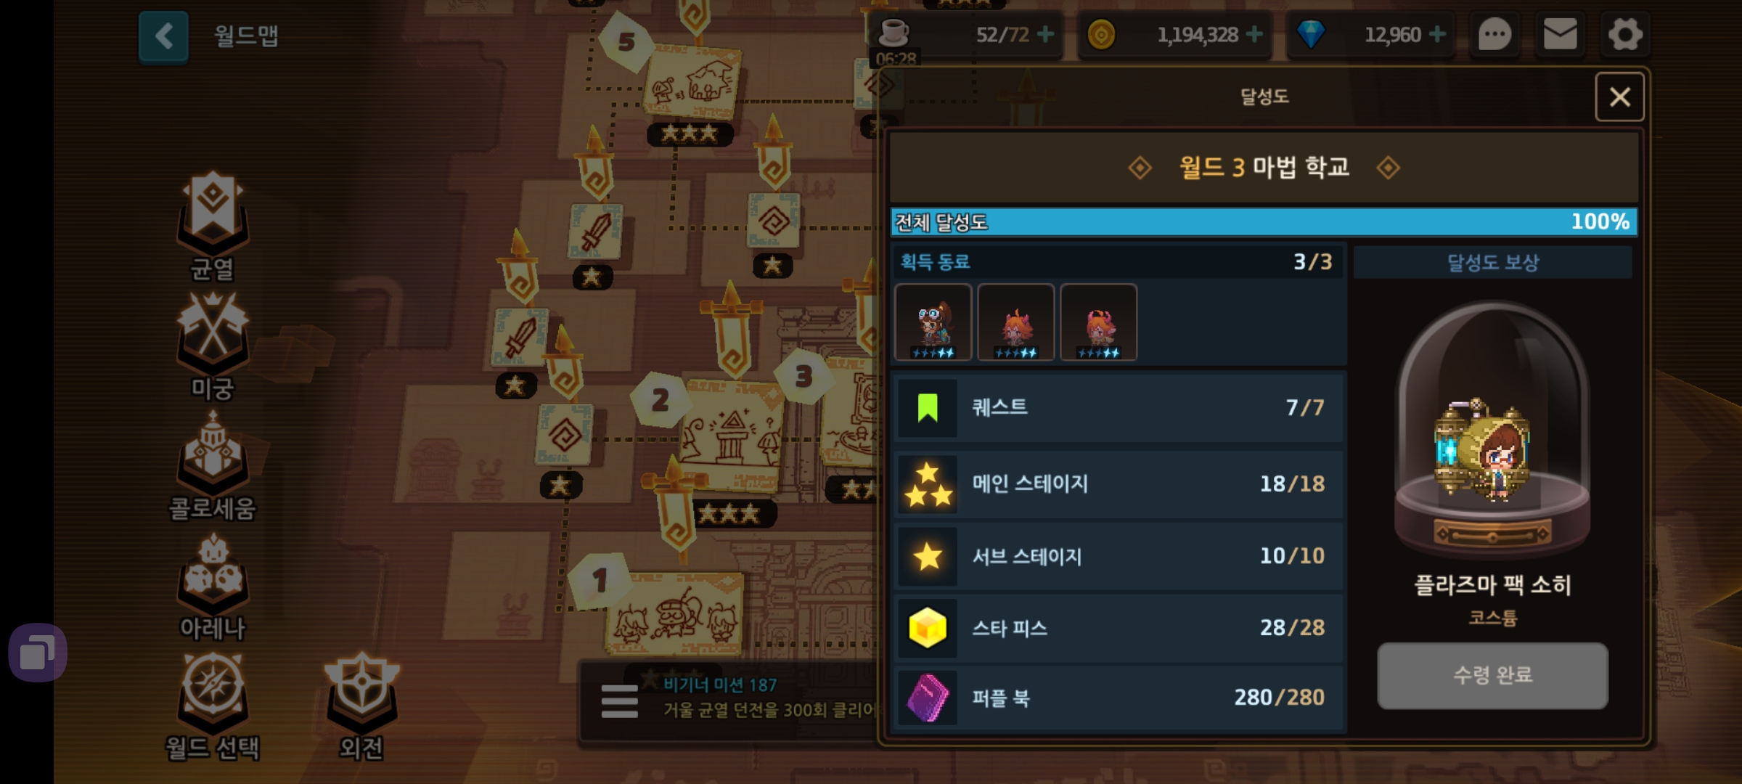Viewport: 1742px width, 784px height.
Task: Select the 스타 피스 28/28 row
Action: click(1119, 628)
